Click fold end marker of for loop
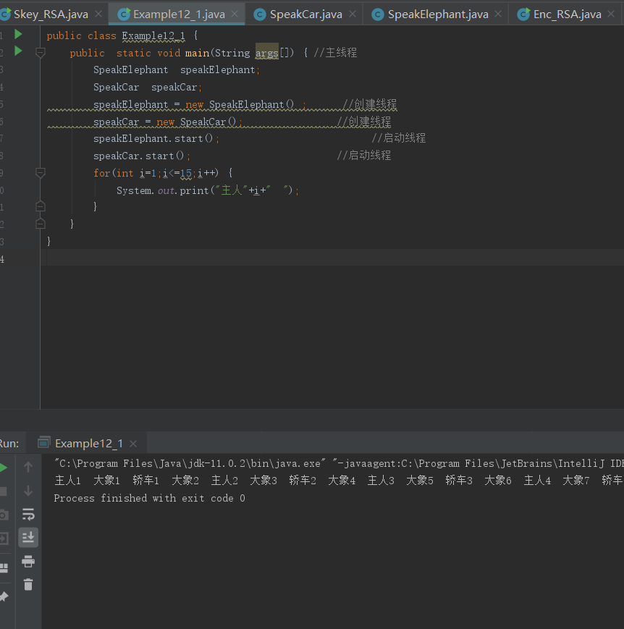Image resolution: width=624 pixels, height=629 pixels. (40, 206)
